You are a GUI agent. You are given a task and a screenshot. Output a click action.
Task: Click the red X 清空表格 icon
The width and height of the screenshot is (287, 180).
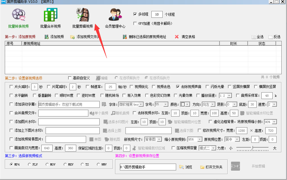pos(177,37)
